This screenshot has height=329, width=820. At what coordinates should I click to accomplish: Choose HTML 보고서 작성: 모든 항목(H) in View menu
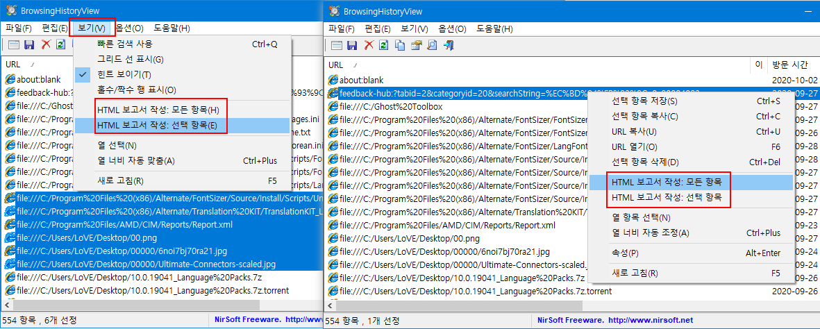click(x=181, y=110)
